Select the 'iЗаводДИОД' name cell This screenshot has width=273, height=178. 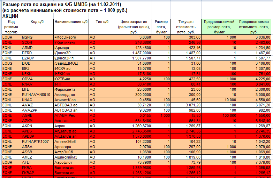pos(71,63)
